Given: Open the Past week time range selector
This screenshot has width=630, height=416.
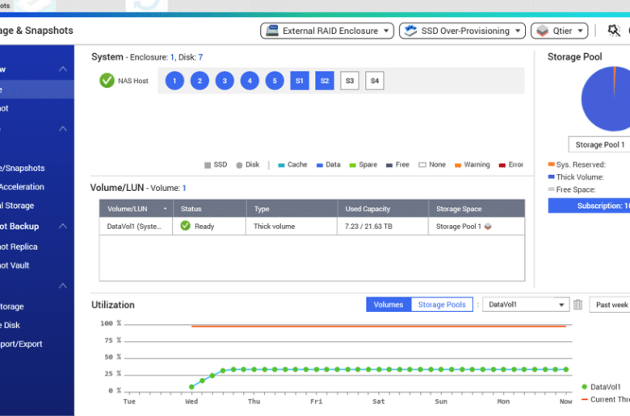Looking at the screenshot, I should coord(610,305).
